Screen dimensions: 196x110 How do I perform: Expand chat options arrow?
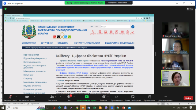point(74,97)
